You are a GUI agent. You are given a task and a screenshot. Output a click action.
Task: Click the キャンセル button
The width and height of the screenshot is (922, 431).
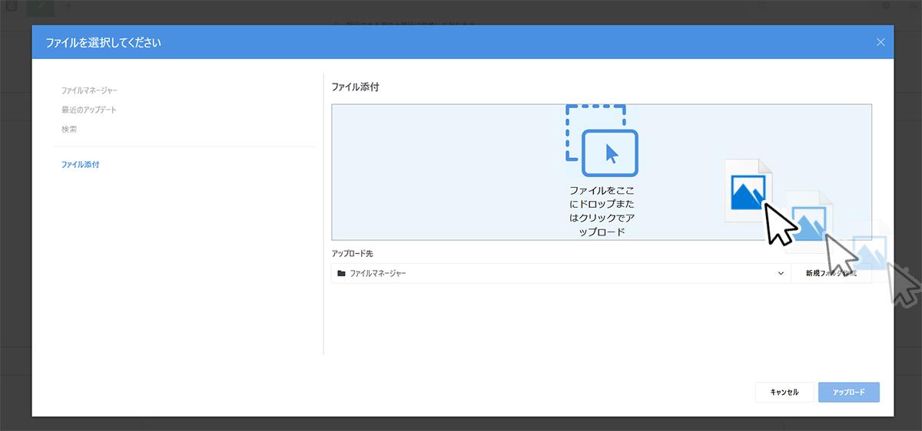[x=784, y=392]
